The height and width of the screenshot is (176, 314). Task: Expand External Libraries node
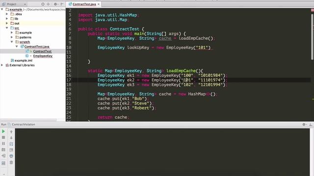coord(2,65)
